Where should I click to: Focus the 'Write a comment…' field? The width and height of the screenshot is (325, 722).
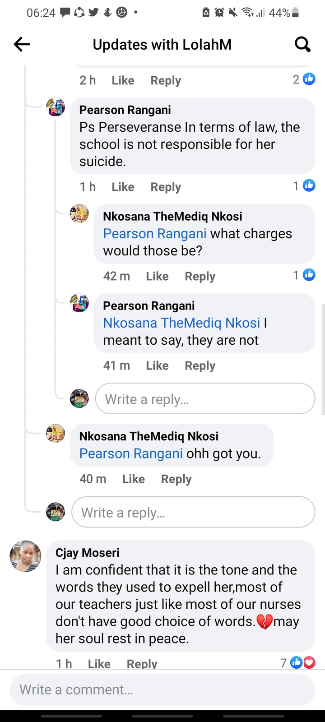[162, 690]
